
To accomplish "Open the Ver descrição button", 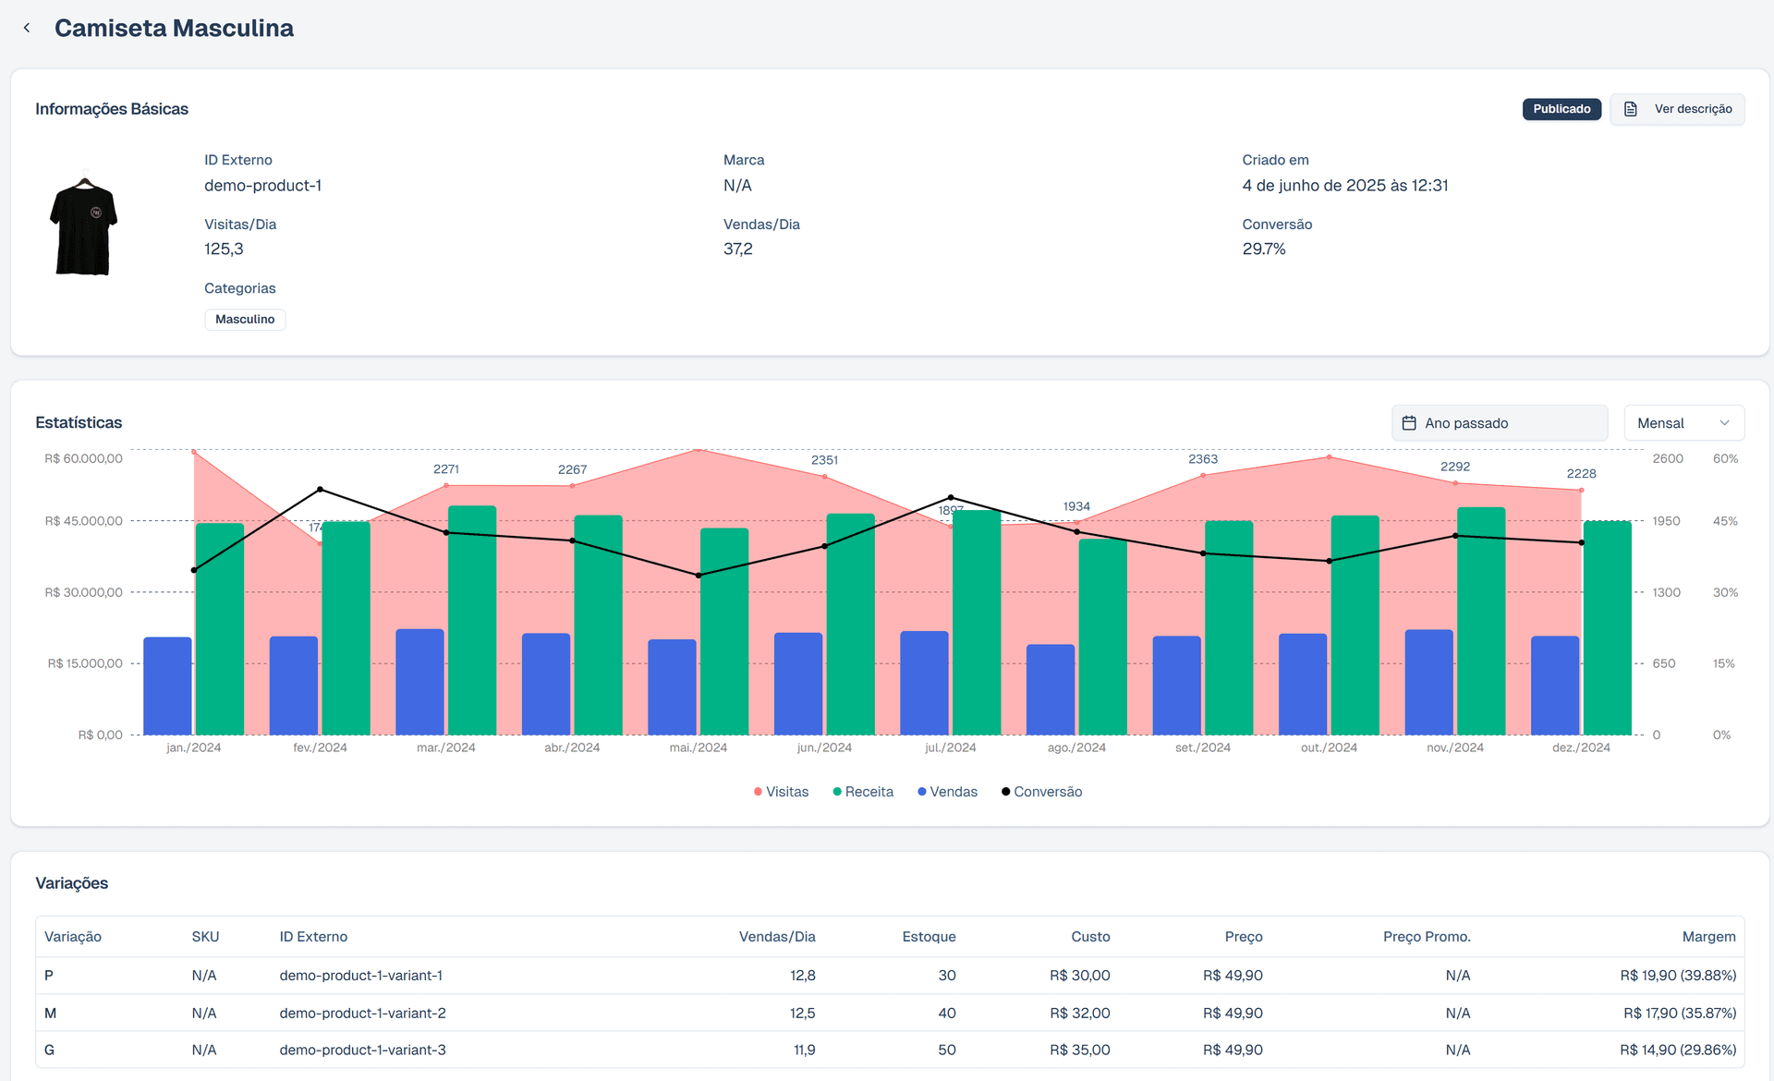I will (1677, 109).
